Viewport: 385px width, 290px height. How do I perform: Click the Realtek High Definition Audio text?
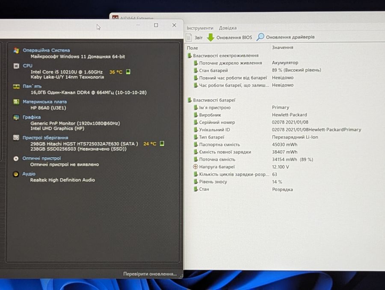(62, 180)
